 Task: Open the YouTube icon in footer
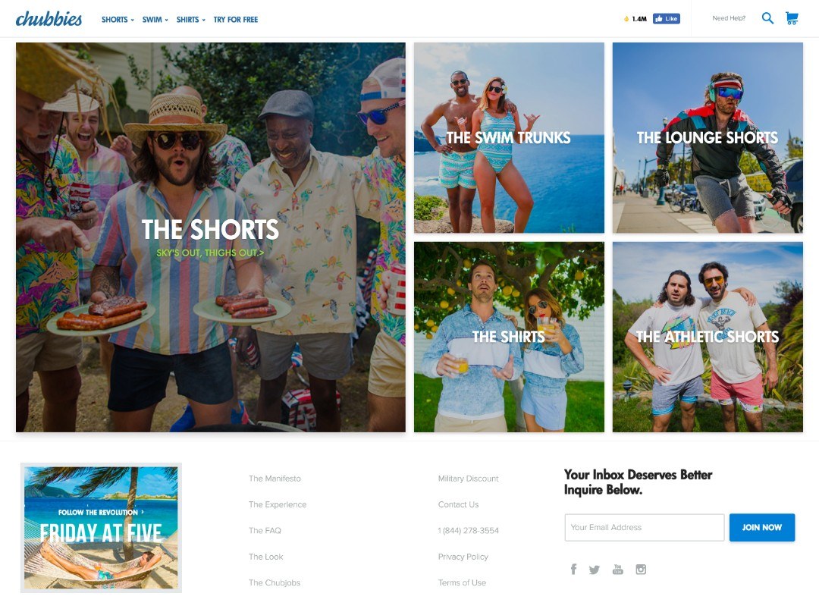point(617,570)
